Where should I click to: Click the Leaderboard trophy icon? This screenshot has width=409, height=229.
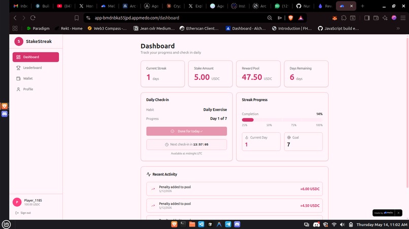tap(18, 68)
